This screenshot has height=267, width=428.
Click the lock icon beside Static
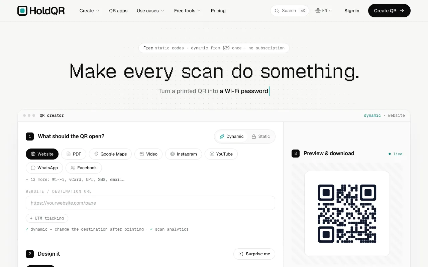pos(254,137)
